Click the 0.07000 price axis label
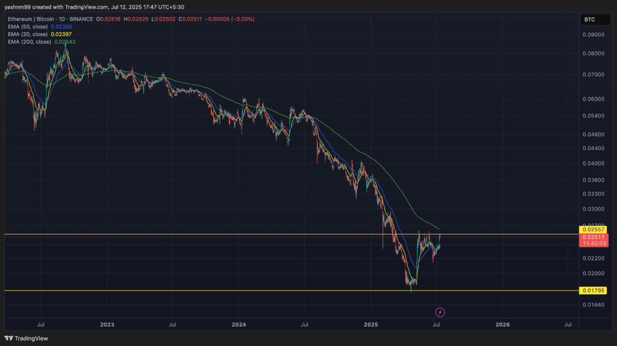The height and width of the screenshot is (346, 617). [x=594, y=75]
